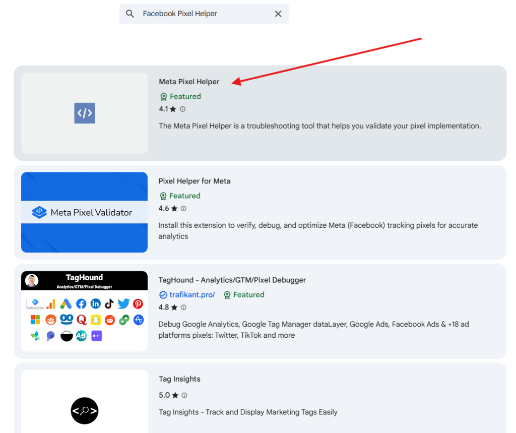
Task: Click the TagHound platform icons thumbnail
Action: 84,312
